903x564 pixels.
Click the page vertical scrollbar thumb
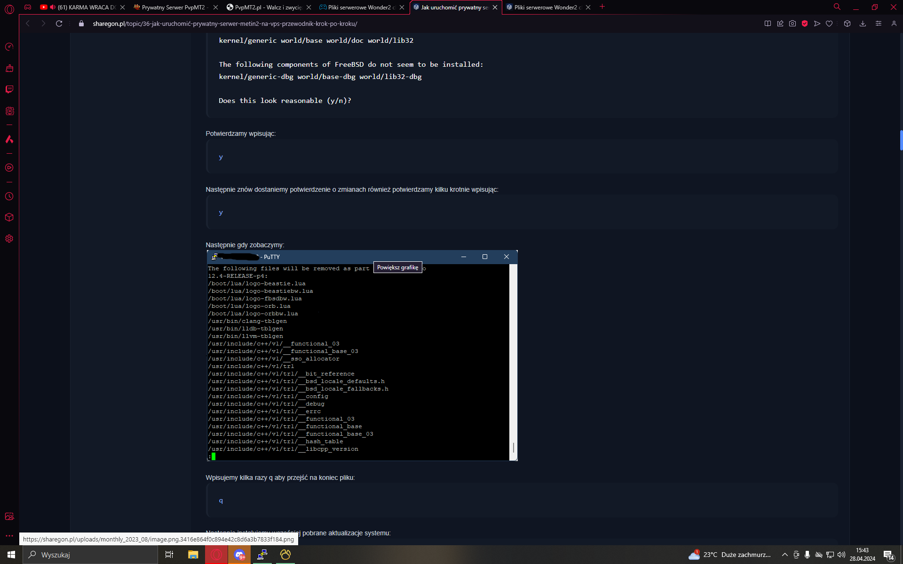coord(901,140)
